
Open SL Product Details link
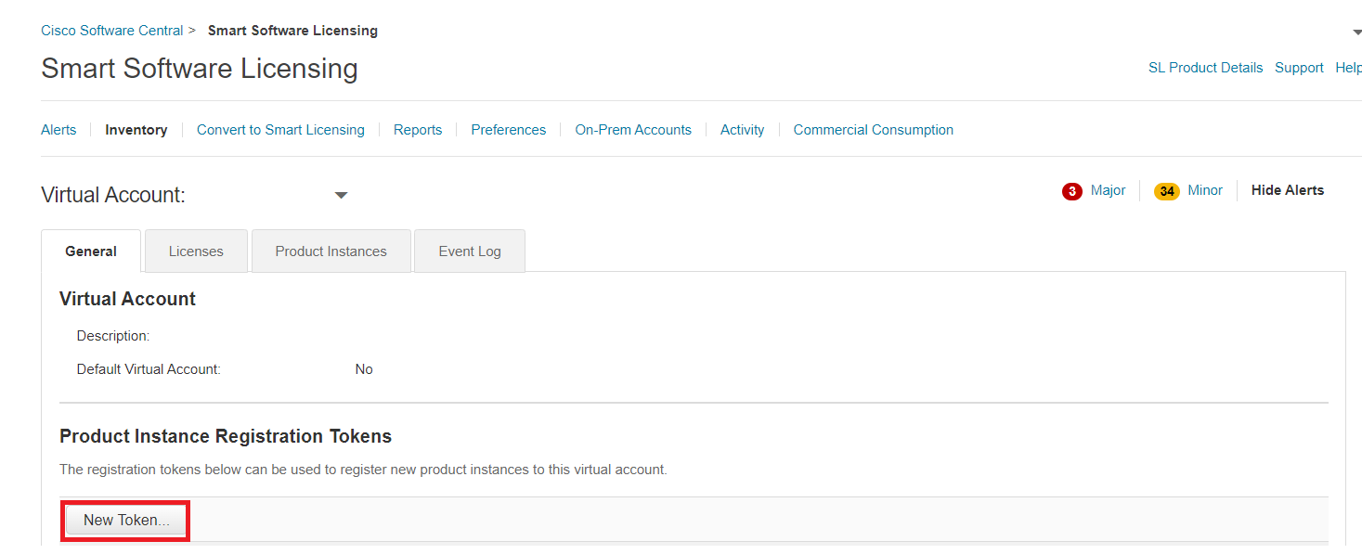1205,68
